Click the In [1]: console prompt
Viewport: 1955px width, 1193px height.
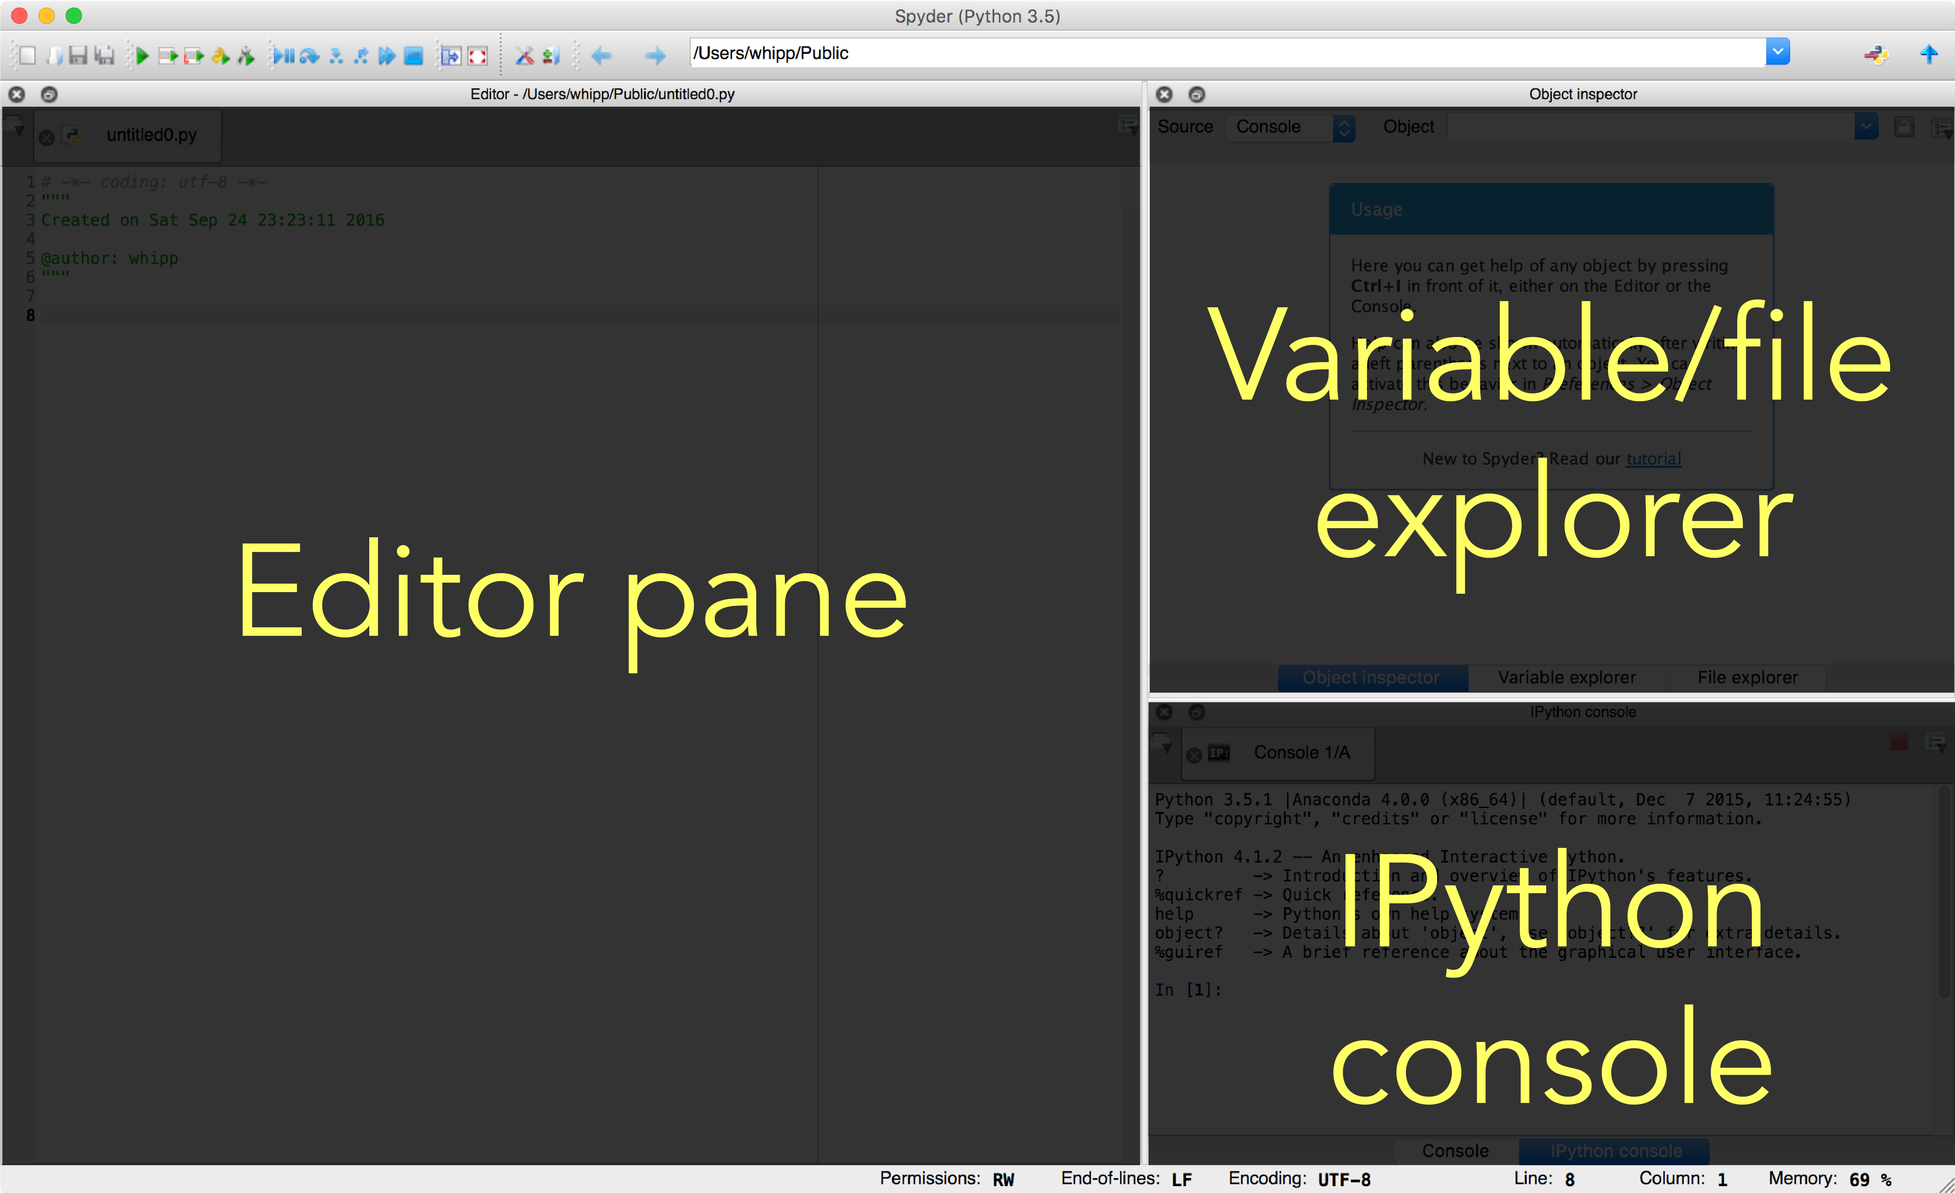point(1188,990)
